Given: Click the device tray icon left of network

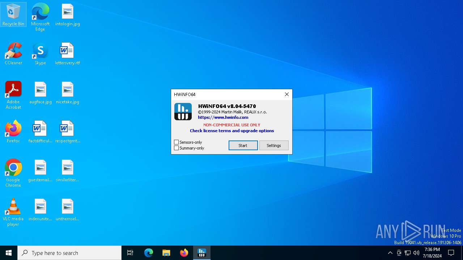Looking at the screenshot, I should pos(399,253).
